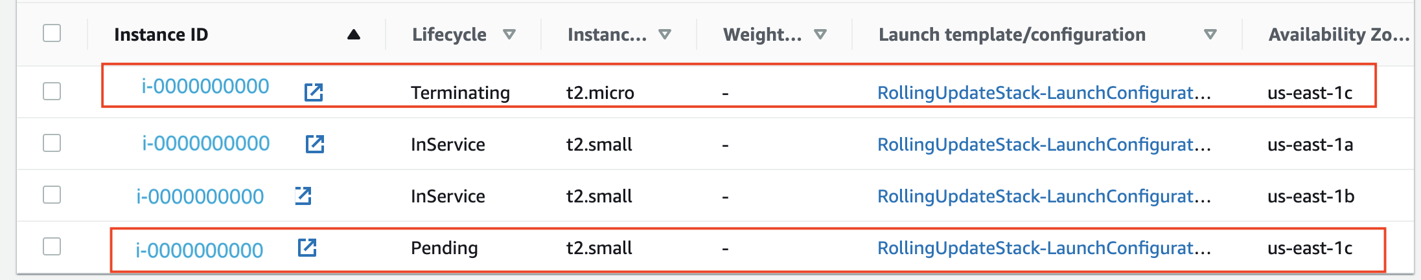Select checkbox for the Terminating instance row
Viewport: 1421px width, 280px height.
click(52, 91)
